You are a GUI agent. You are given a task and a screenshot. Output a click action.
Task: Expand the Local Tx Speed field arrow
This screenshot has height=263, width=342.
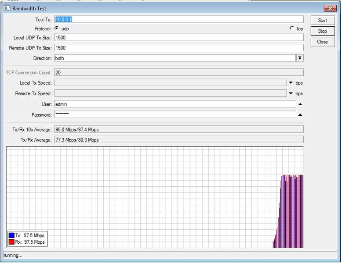[291, 83]
